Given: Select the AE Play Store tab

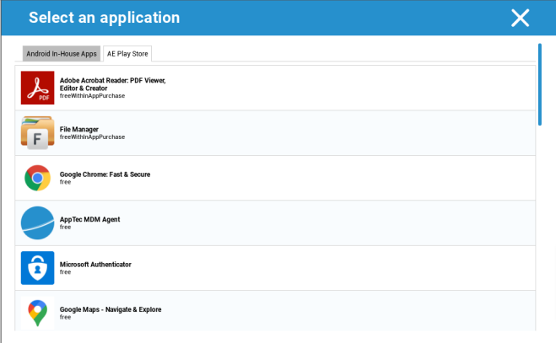Looking at the screenshot, I should click(x=127, y=54).
